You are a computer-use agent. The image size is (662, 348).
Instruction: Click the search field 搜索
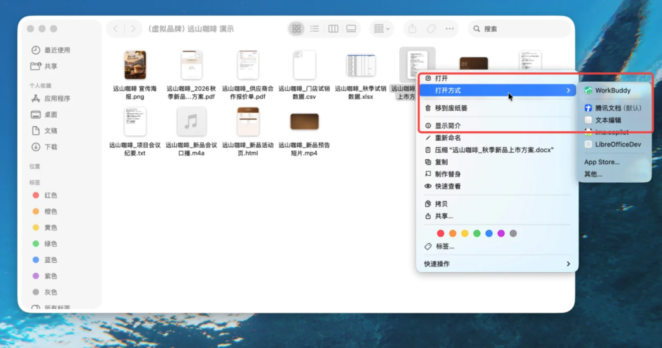point(519,29)
